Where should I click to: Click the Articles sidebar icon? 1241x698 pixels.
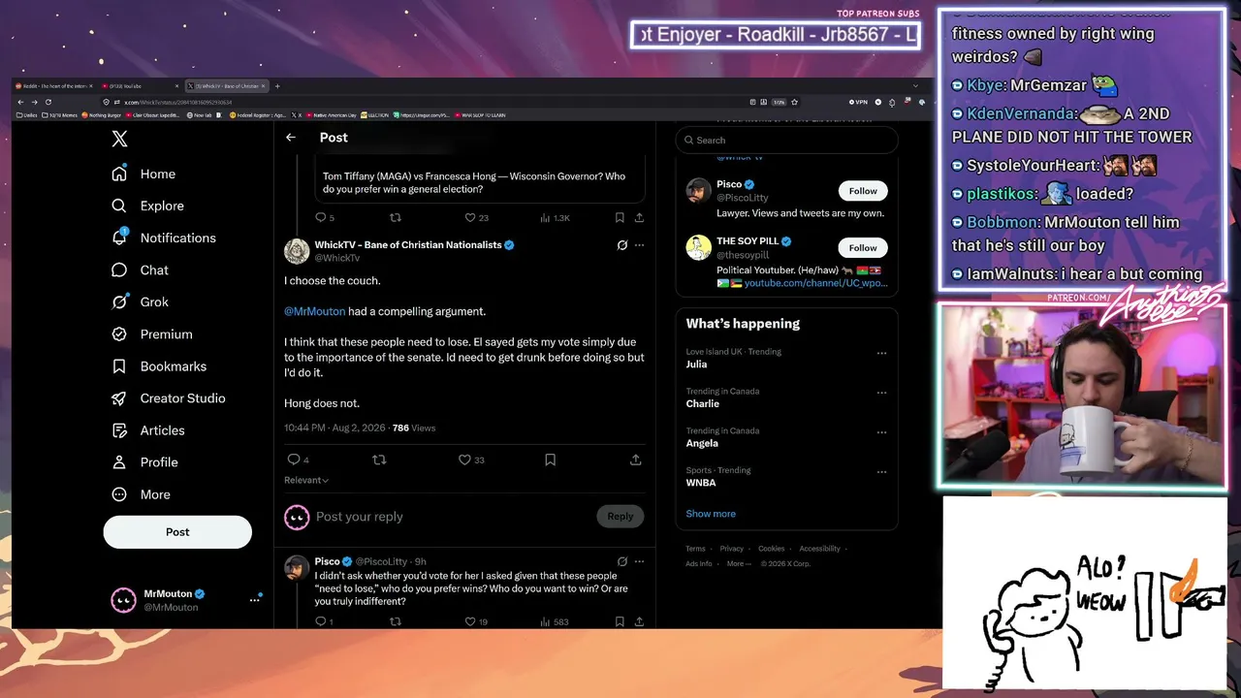coord(119,430)
